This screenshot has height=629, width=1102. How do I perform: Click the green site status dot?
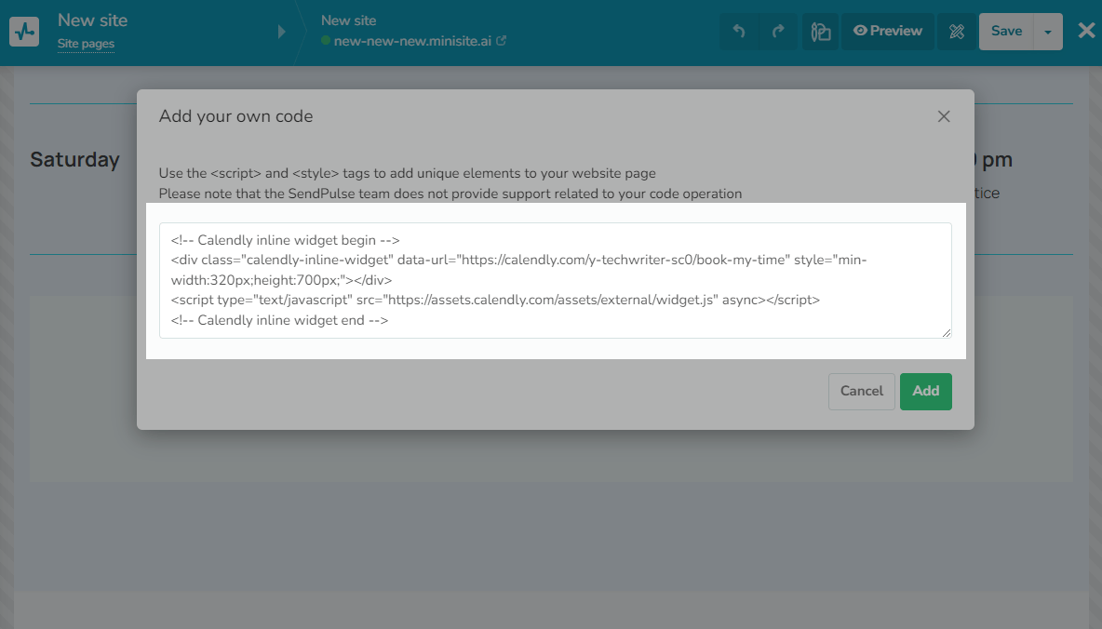[326, 41]
